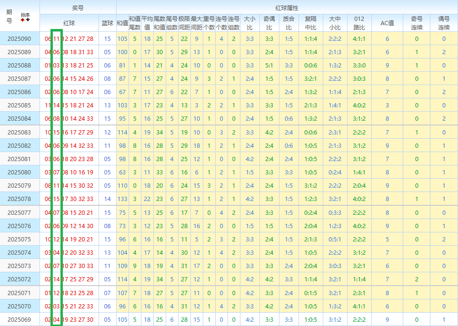This screenshot has width=458, height=326.
Task: Click the 偶号连续 column header
Action: [444, 23]
